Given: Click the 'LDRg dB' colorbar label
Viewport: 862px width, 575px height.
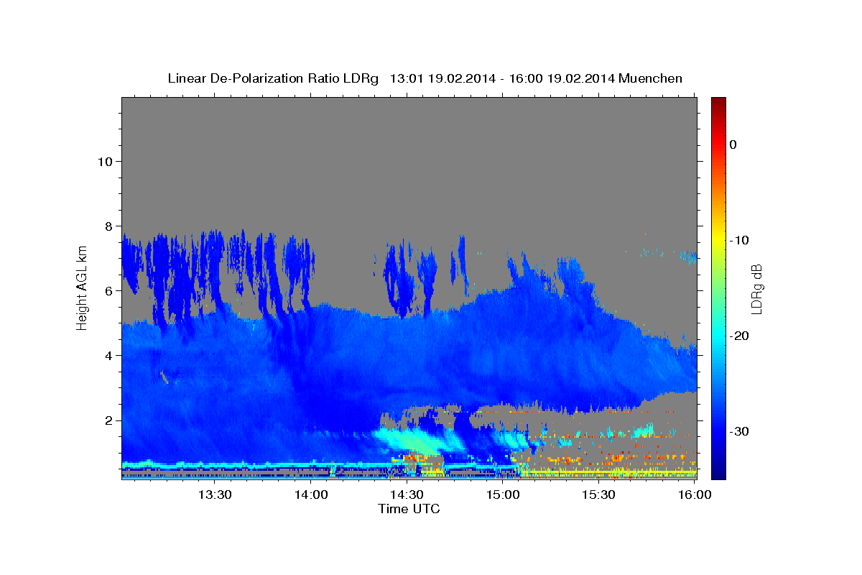Looking at the screenshot, I should click(x=756, y=289).
